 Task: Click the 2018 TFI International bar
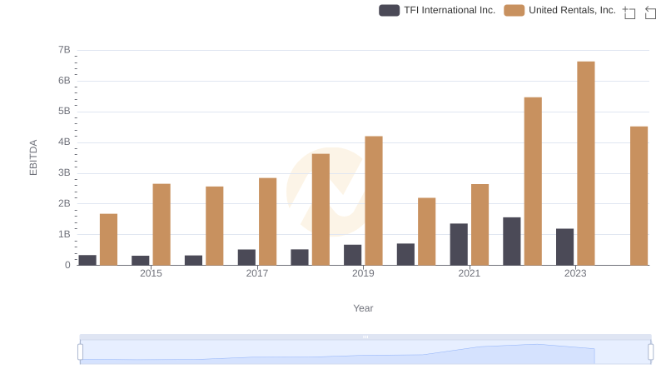[300, 257]
